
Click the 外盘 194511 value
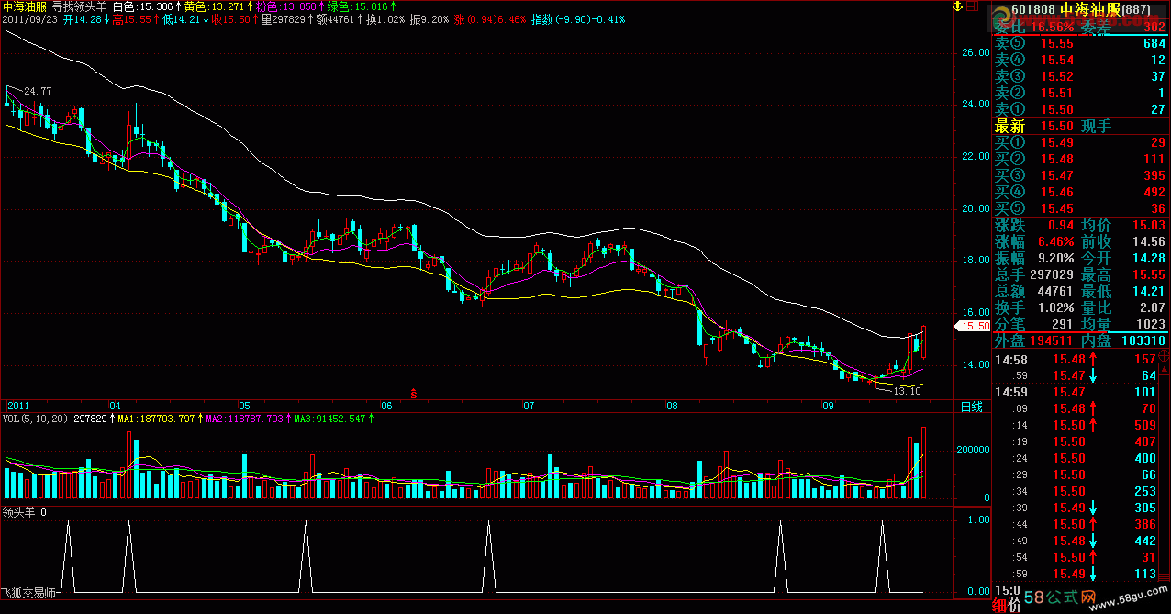tap(1052, 340)
